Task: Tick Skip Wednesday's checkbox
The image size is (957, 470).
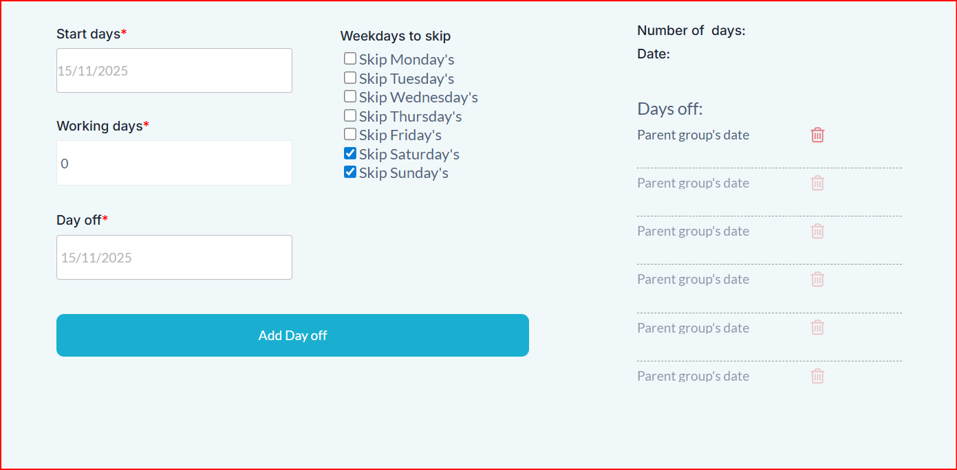Action: 350,97
